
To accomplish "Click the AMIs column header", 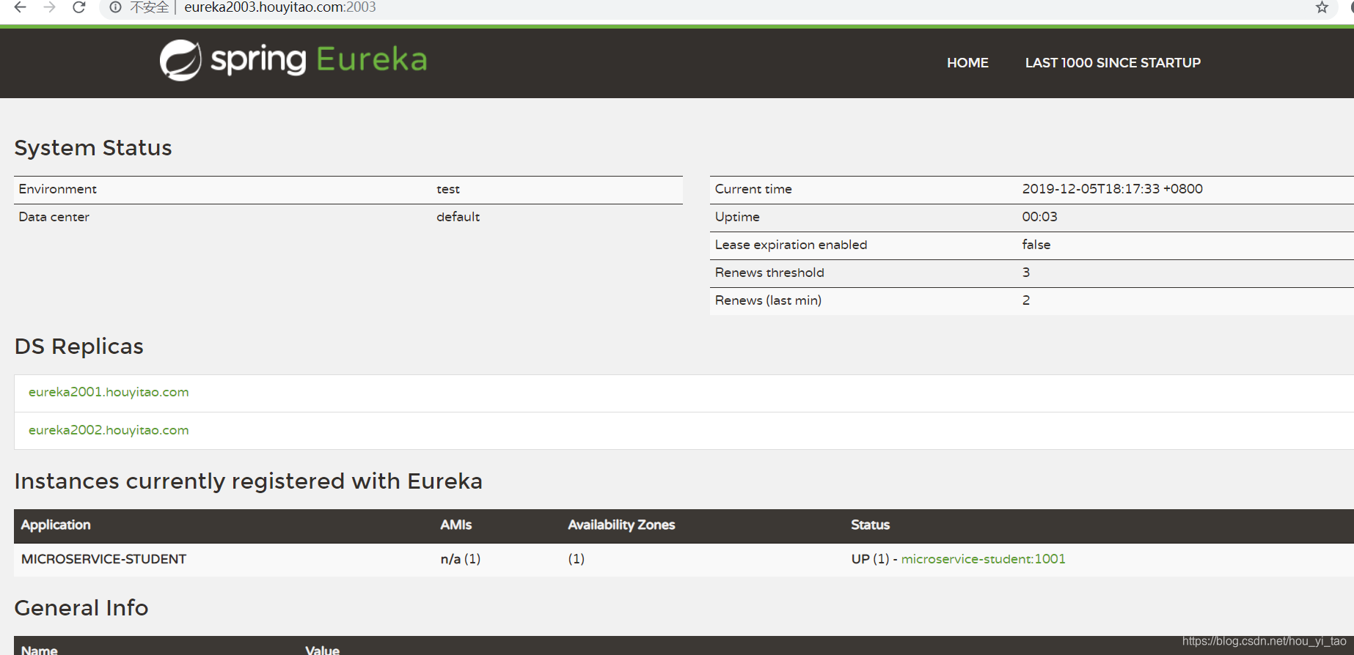I will [x=456, y=525].
